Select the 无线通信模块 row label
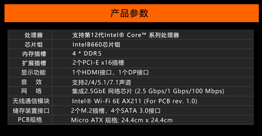This screenshot has height=136, width=262. (31, 101)
